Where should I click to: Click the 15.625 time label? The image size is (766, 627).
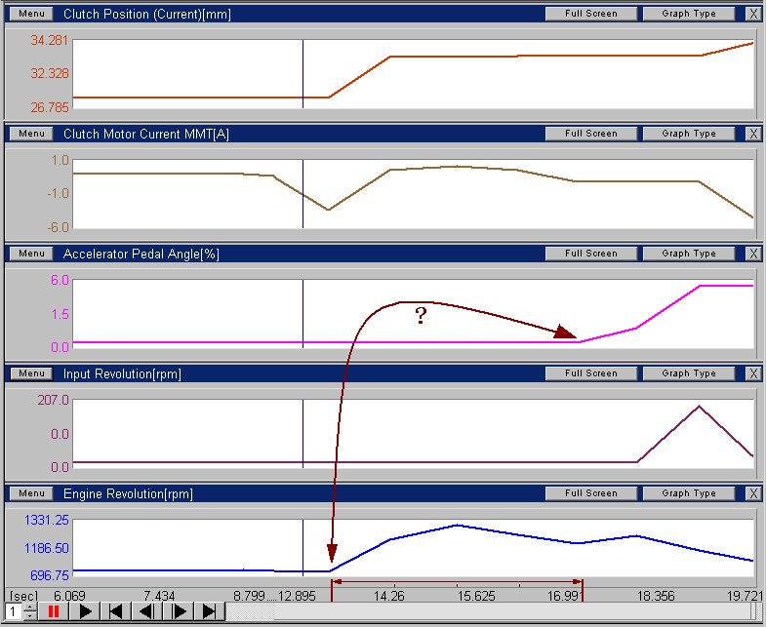click(x=476, y=596)
